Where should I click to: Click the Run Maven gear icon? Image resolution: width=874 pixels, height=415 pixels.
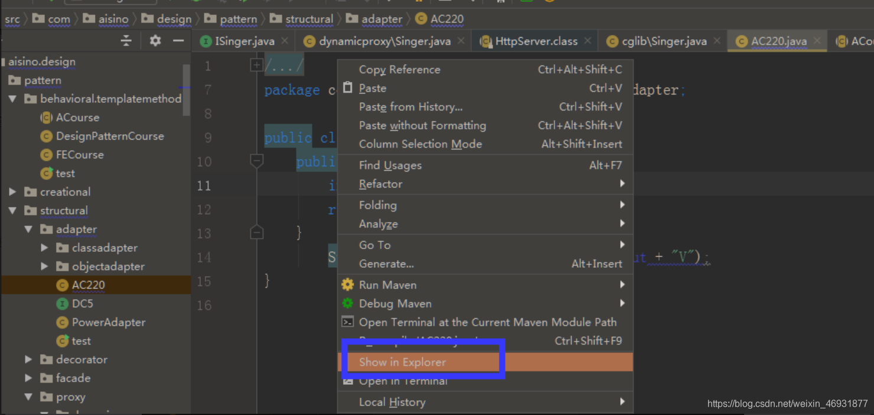coord(348,285)
